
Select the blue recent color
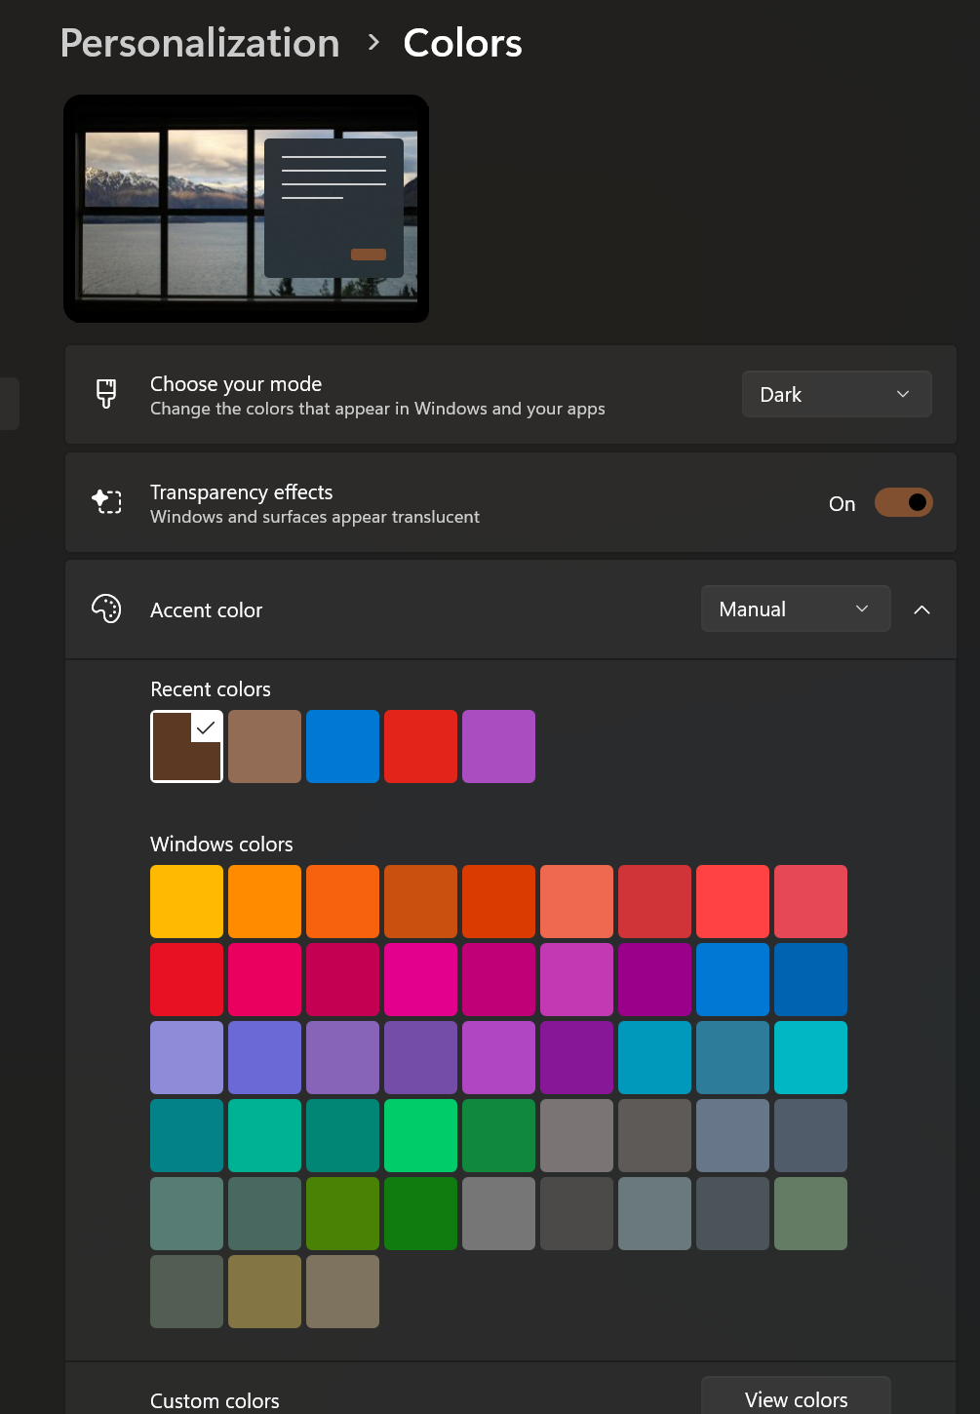point(342,746)
